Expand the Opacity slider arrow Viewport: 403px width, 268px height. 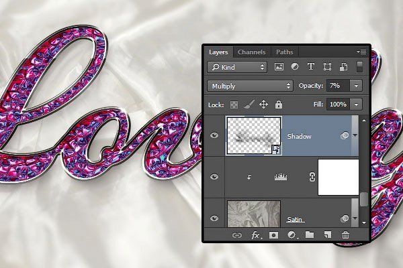point(355,86)
